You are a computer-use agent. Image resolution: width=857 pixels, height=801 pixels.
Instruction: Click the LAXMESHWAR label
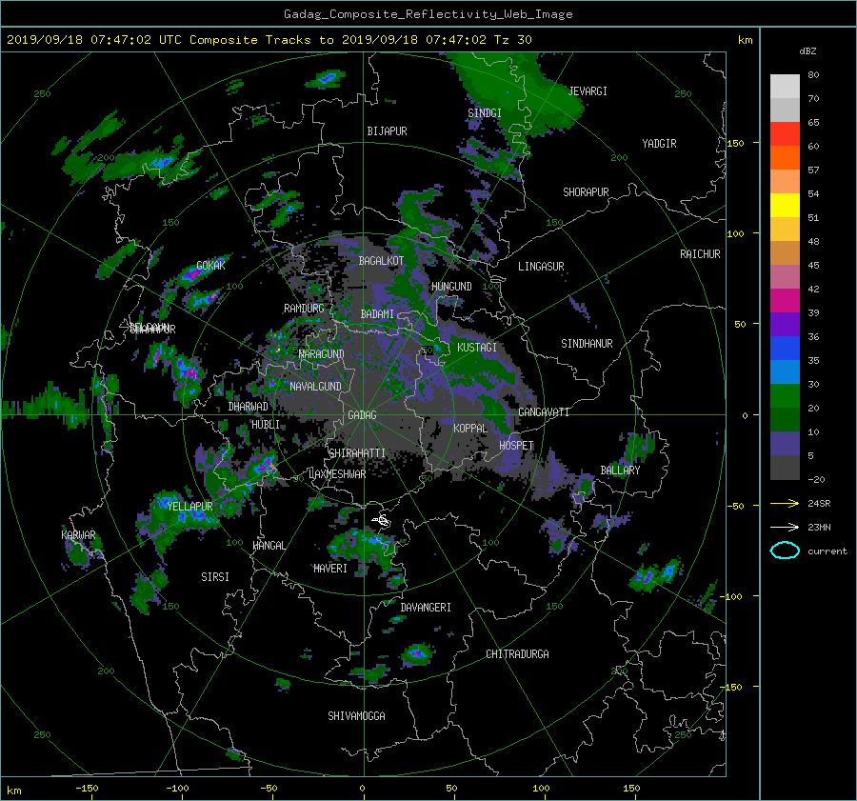pos(337,474)
